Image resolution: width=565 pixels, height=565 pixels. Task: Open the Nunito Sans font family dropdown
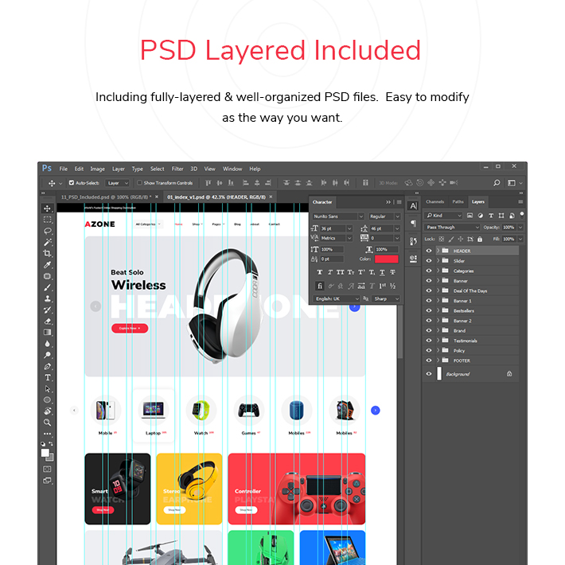click(x=338, y=216)
